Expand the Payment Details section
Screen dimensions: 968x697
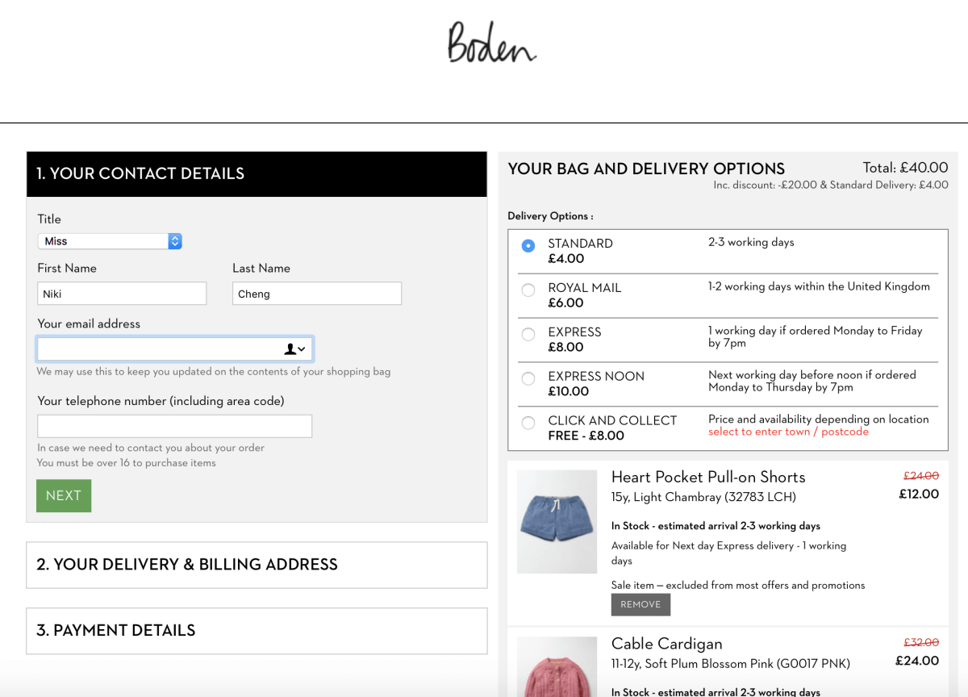click(257, 631)
